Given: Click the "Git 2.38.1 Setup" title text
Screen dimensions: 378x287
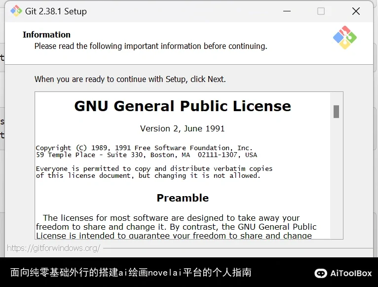Looking at the screenshot, I should [x=56, y=11].
